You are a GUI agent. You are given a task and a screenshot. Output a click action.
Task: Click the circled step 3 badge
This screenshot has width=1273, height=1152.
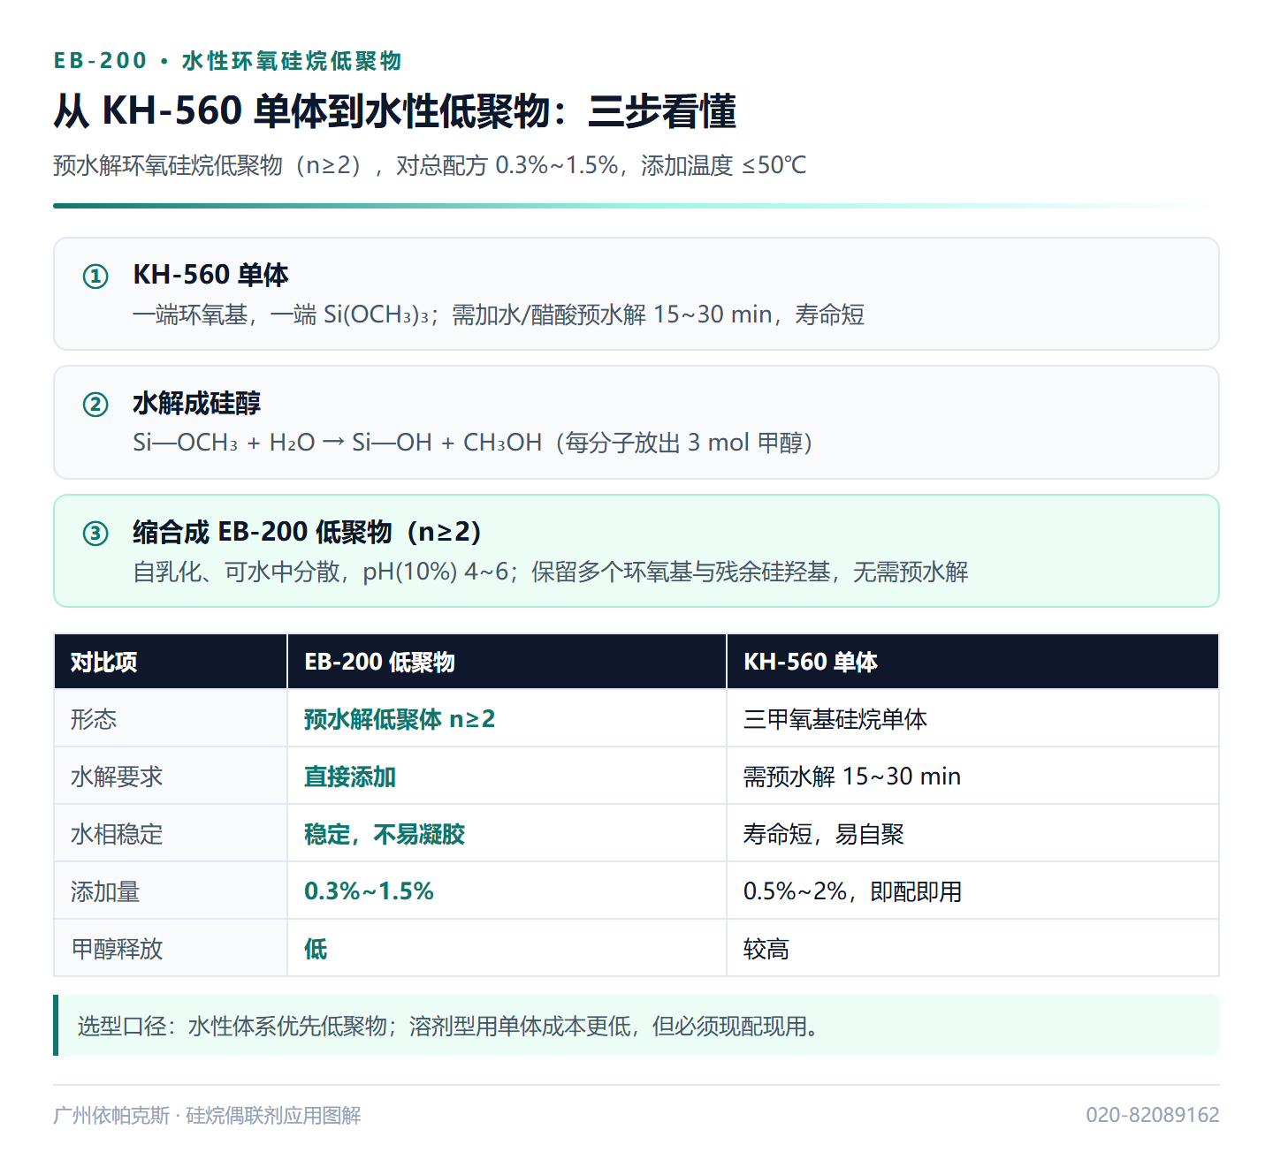[95, 534]
